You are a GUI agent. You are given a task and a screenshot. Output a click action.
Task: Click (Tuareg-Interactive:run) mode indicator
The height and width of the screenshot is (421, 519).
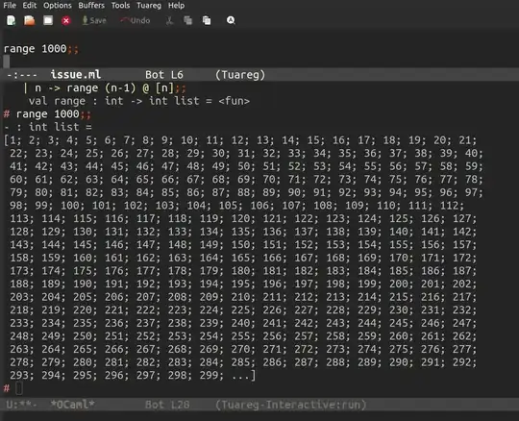(x=291, y=405)
